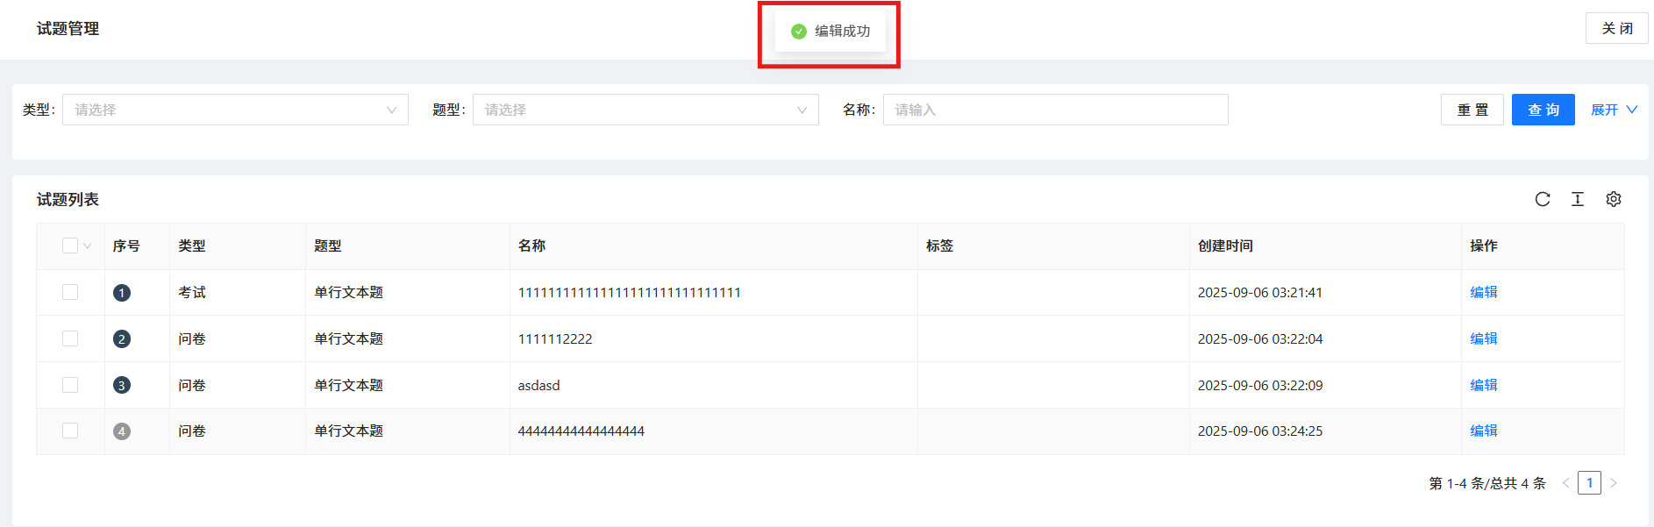
Task: Open the column settings gear icon
Action: [1614, 199]
